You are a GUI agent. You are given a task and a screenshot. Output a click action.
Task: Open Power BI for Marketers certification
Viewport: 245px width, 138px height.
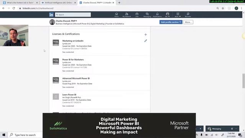[73, 60]
